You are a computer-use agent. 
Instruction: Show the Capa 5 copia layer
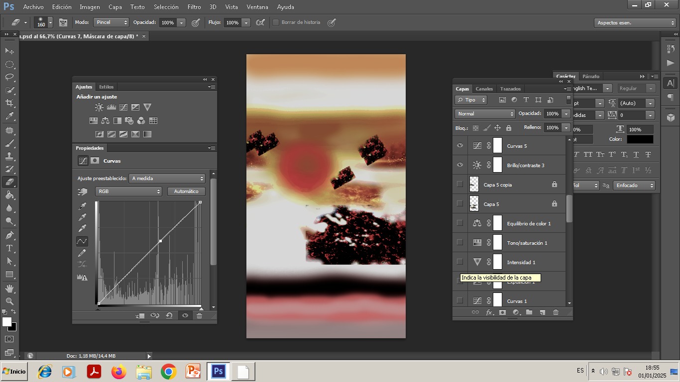460,185
